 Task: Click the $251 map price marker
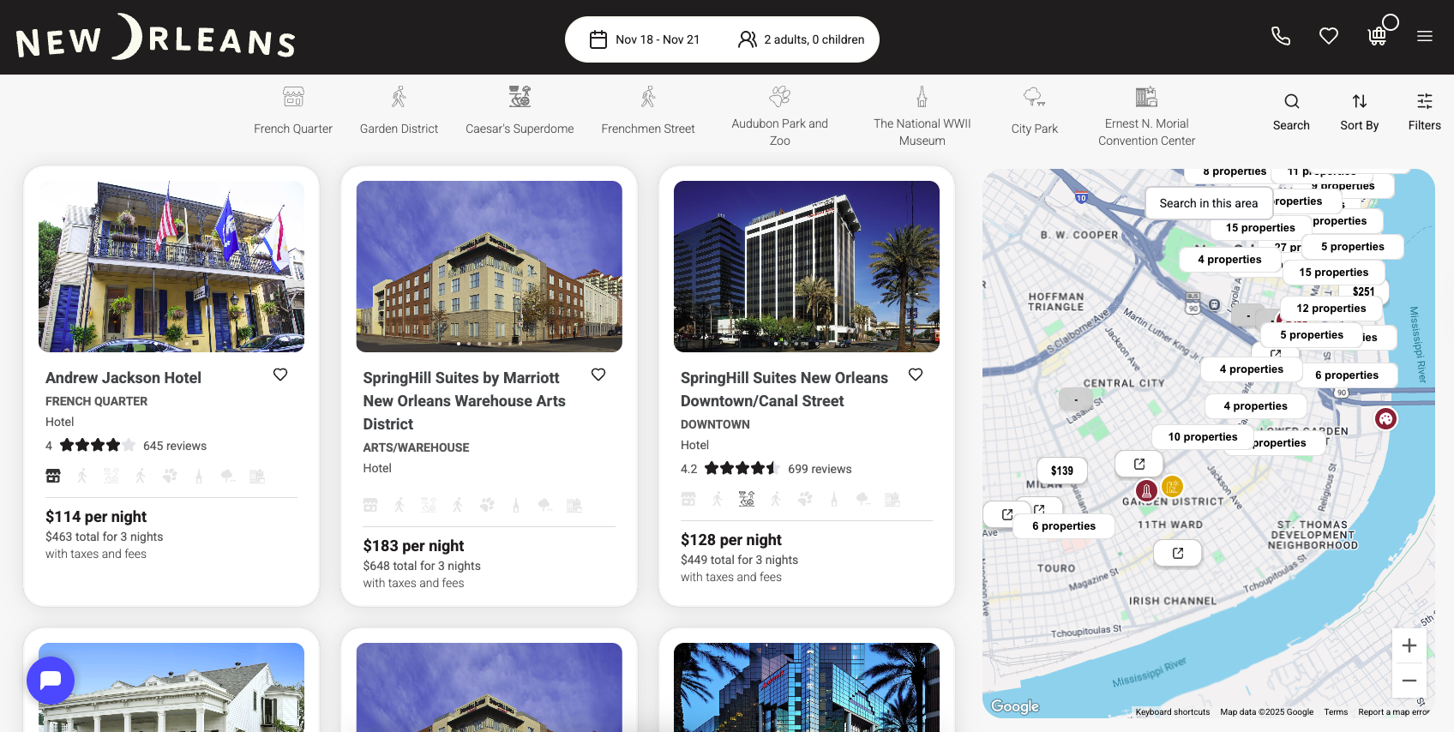point(1363,291)
